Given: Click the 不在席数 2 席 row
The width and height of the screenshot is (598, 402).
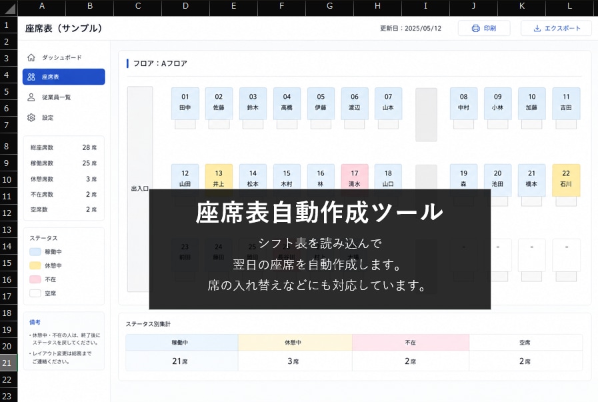Looking at the screenshot, I should click(x=64, y=194).
